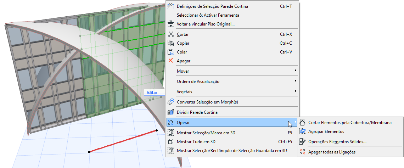This screenshot has height=168, width=404.
Task: Choose Dividir Parede Cortina
Action: pyautogui.click(x=232, y=112)
